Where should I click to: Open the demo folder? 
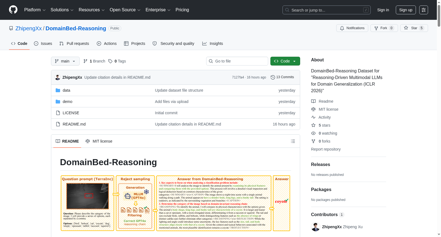click(68, 102)
